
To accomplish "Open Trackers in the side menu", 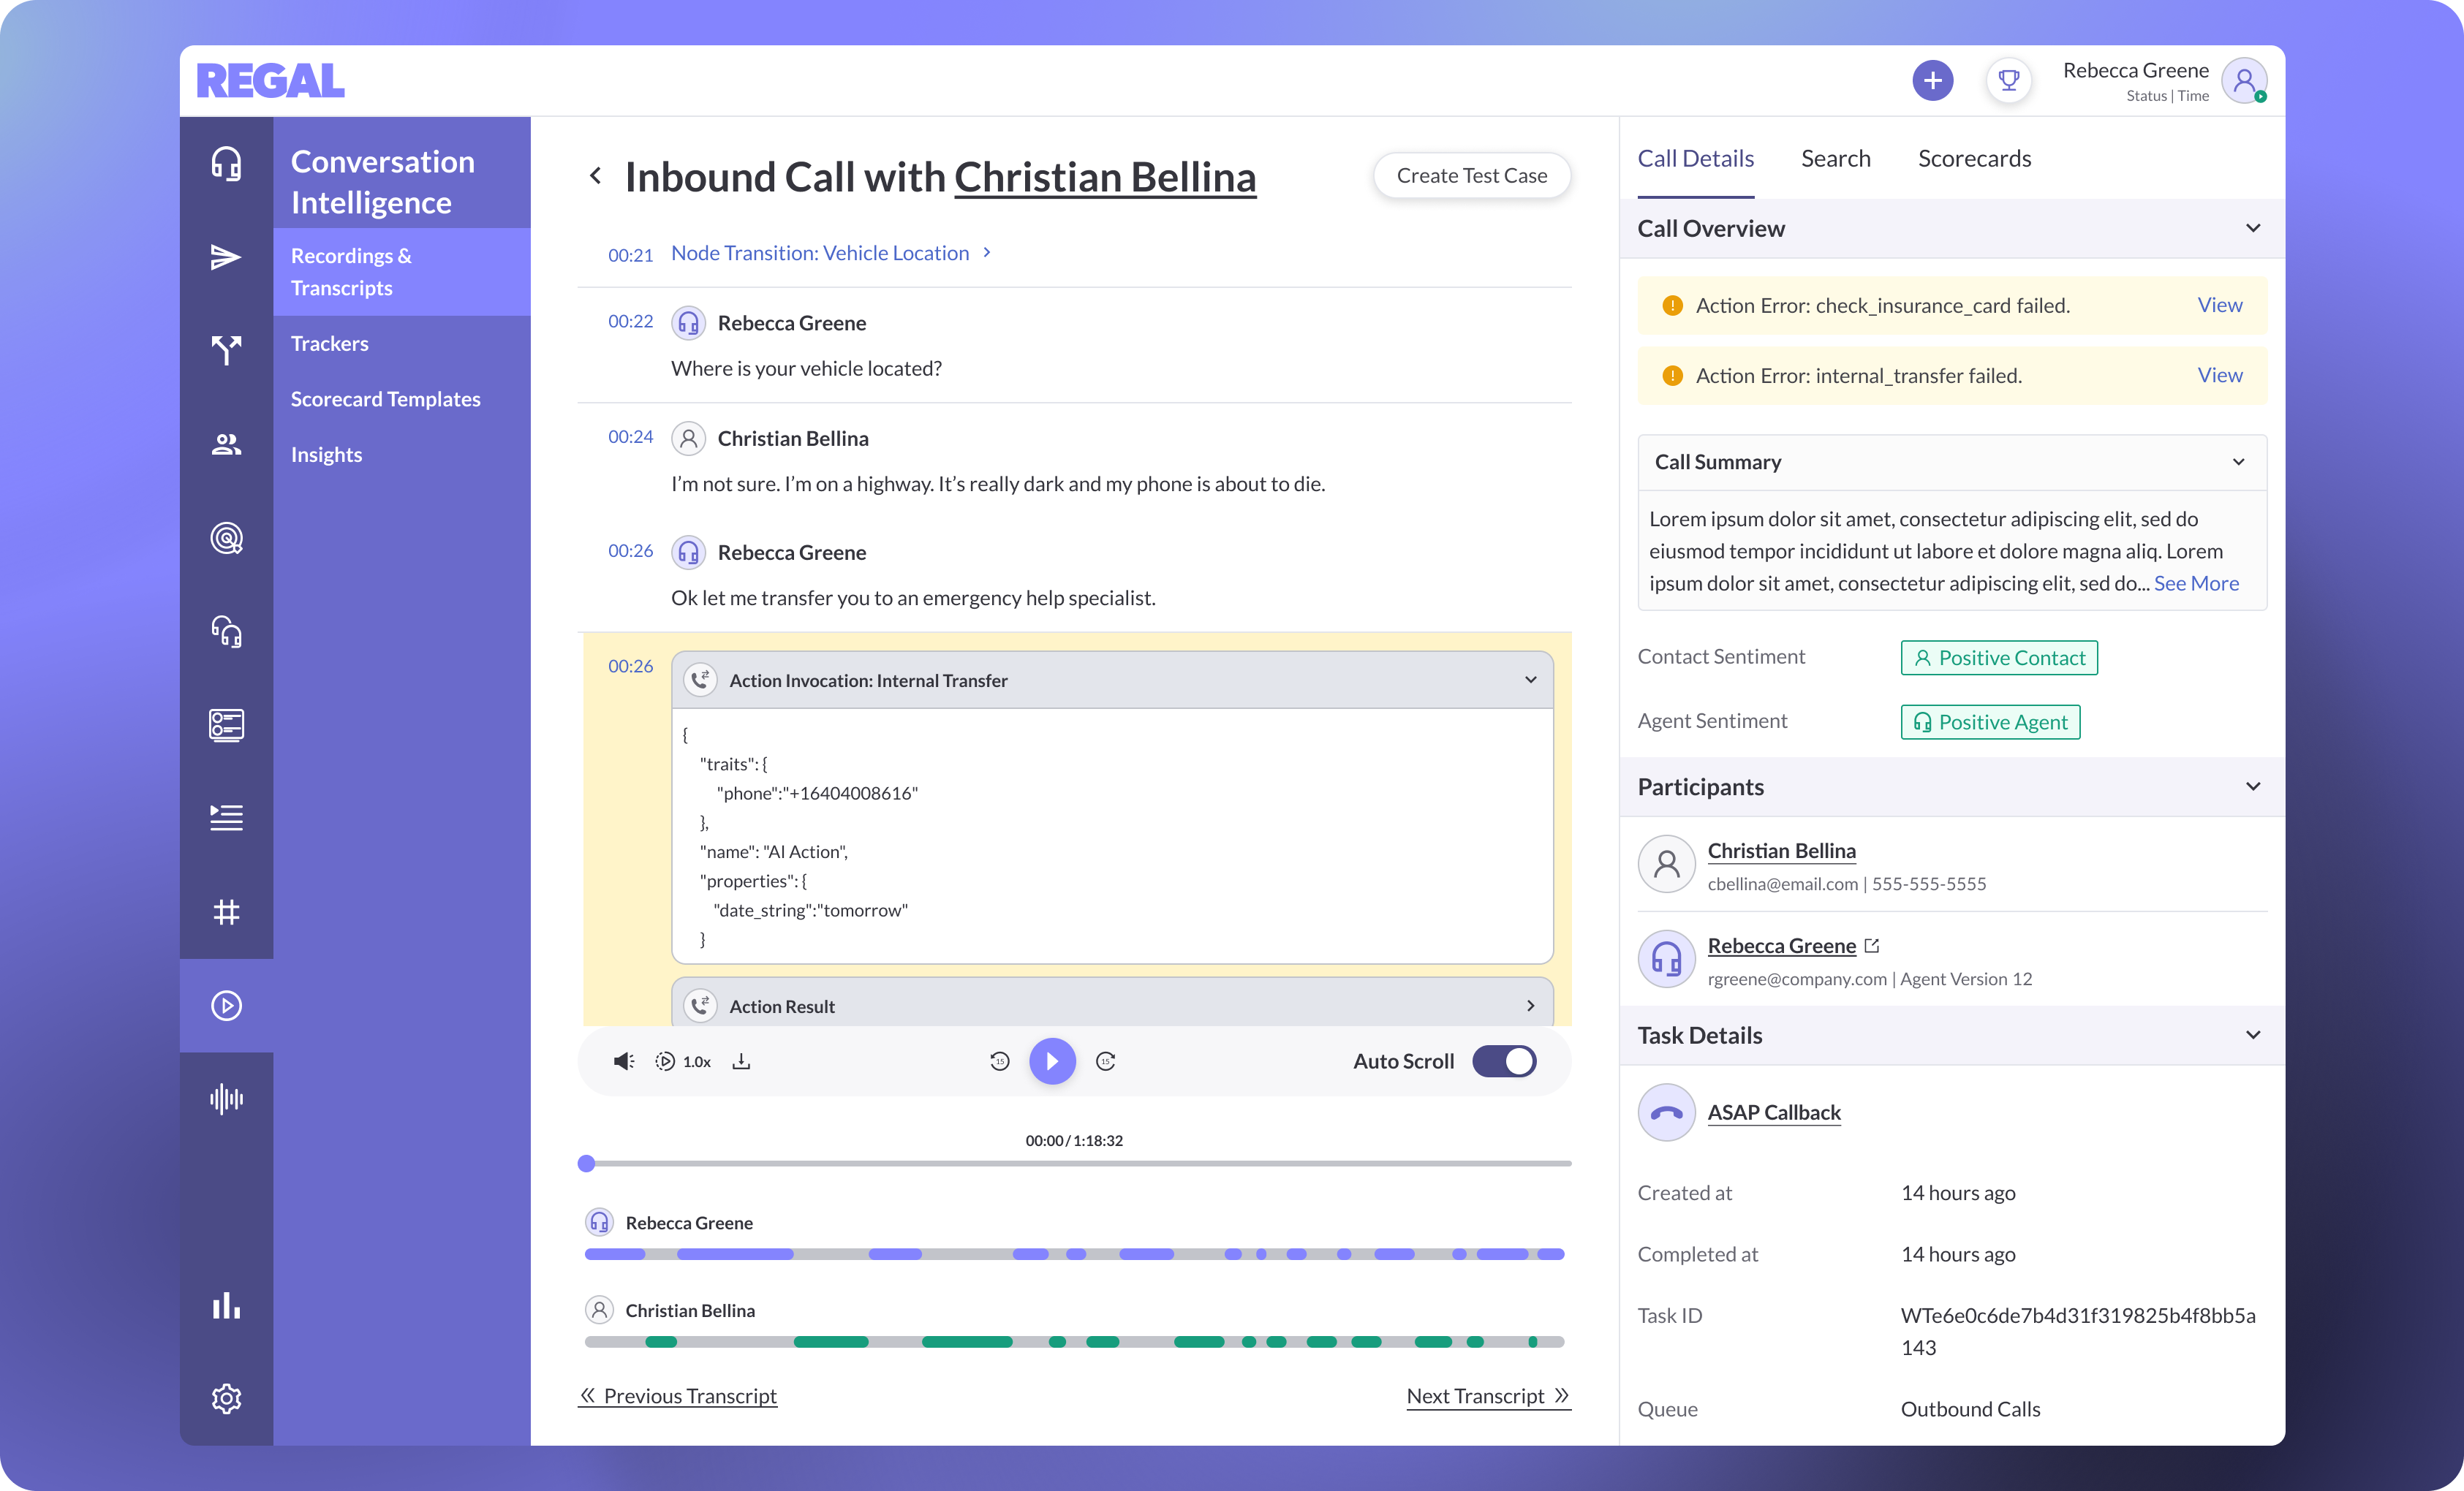I will (329, 343).
